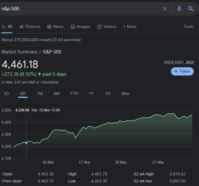Click the 18 Mar axis label
199x186 pixels.
pyautogui.click(x=121, y=162)
